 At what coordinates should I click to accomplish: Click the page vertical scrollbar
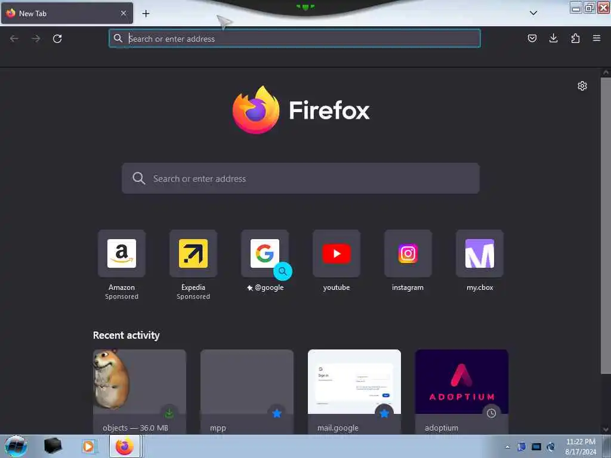pos(606,226)
